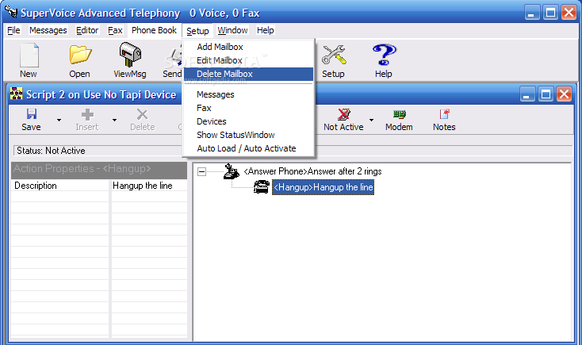This screenshot has height=345, width=582.
Task: Open the Modem settings icon
Action: (x=400, y=114)
